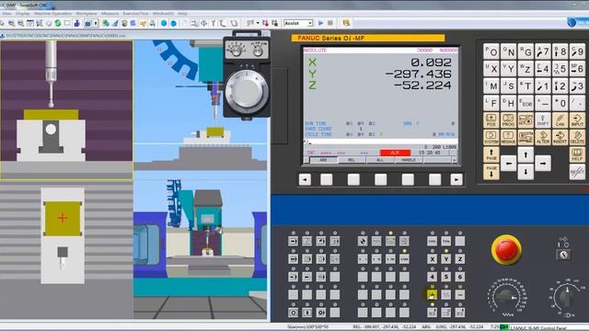Select the ABS soft key tab

323,160
